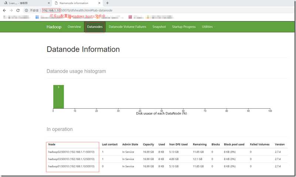Select node hadoop01:50010 row text

click(71, 166)
